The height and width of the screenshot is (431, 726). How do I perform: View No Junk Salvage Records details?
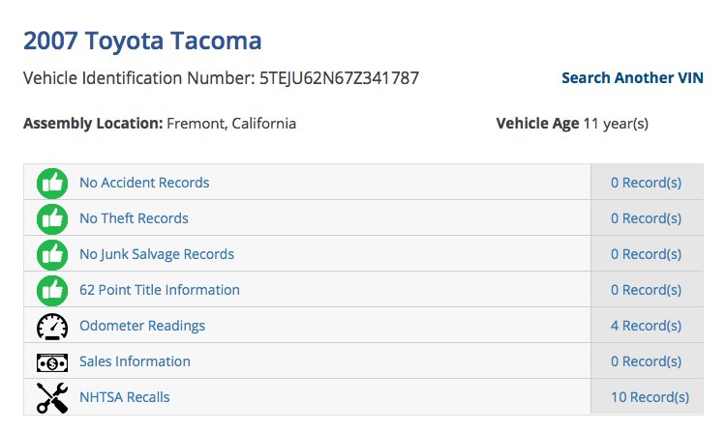click(157, 254)
